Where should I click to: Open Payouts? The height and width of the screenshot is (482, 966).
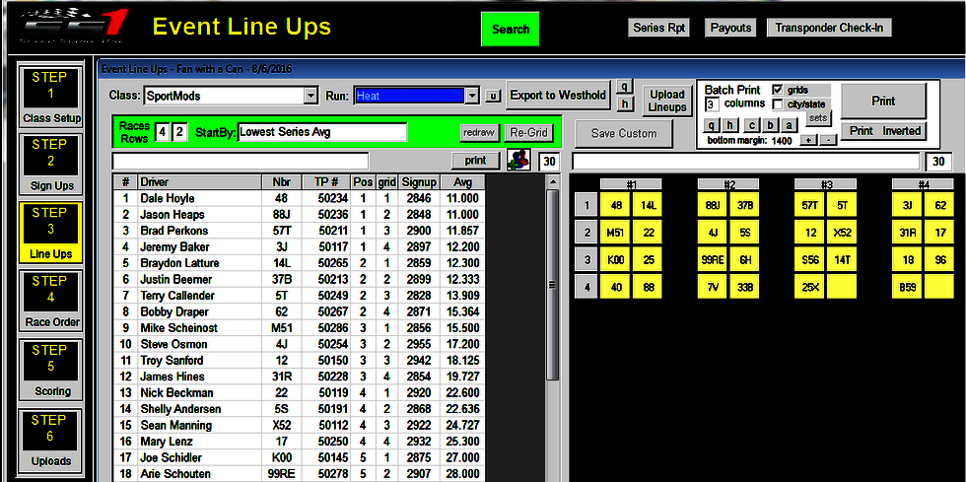point(730,28)
